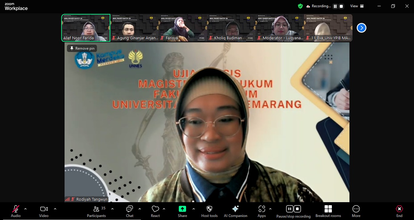This screenshot has width=414, height=220.
Task: Expand the Video options caret
Action: click(55, 209)
